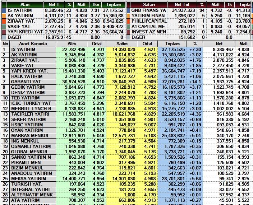This screenshot has width=253, height=205.
Task: Select the GARANTI YAT. broker row
Action: point(126,82)
